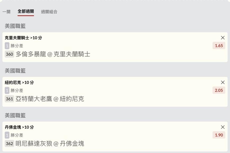Screen dimensions: 230x153
Task: Select the 全部過關 tab
Action: point(26,11)
